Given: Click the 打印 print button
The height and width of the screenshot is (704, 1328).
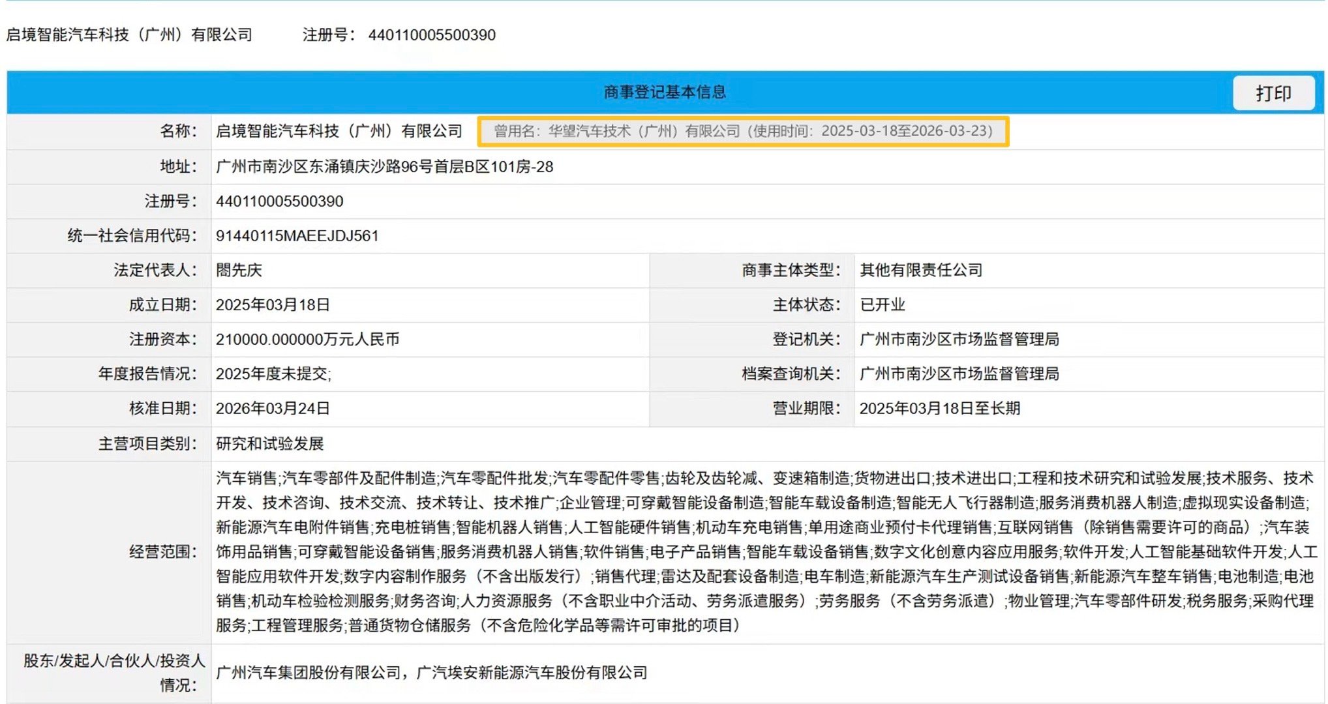Looking at the screenshot, I should pyautogui.click(x=1272, y=93).
